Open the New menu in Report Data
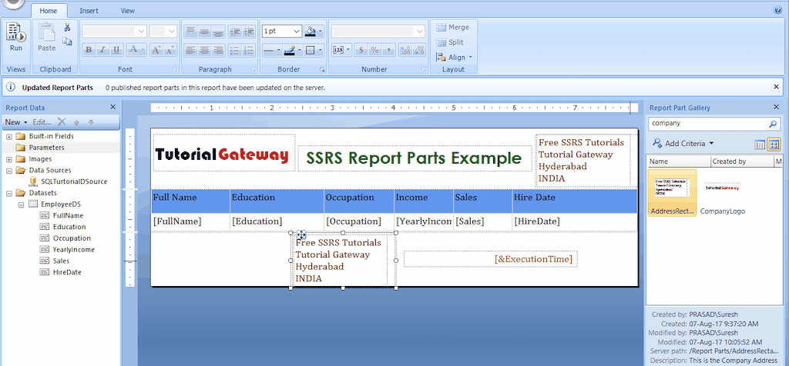This screenshot has height=366, width=789. (x=15, y=122)
